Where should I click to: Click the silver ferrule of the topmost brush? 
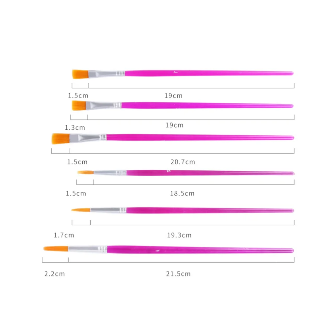pyautogui.click(x=106, y=74)
